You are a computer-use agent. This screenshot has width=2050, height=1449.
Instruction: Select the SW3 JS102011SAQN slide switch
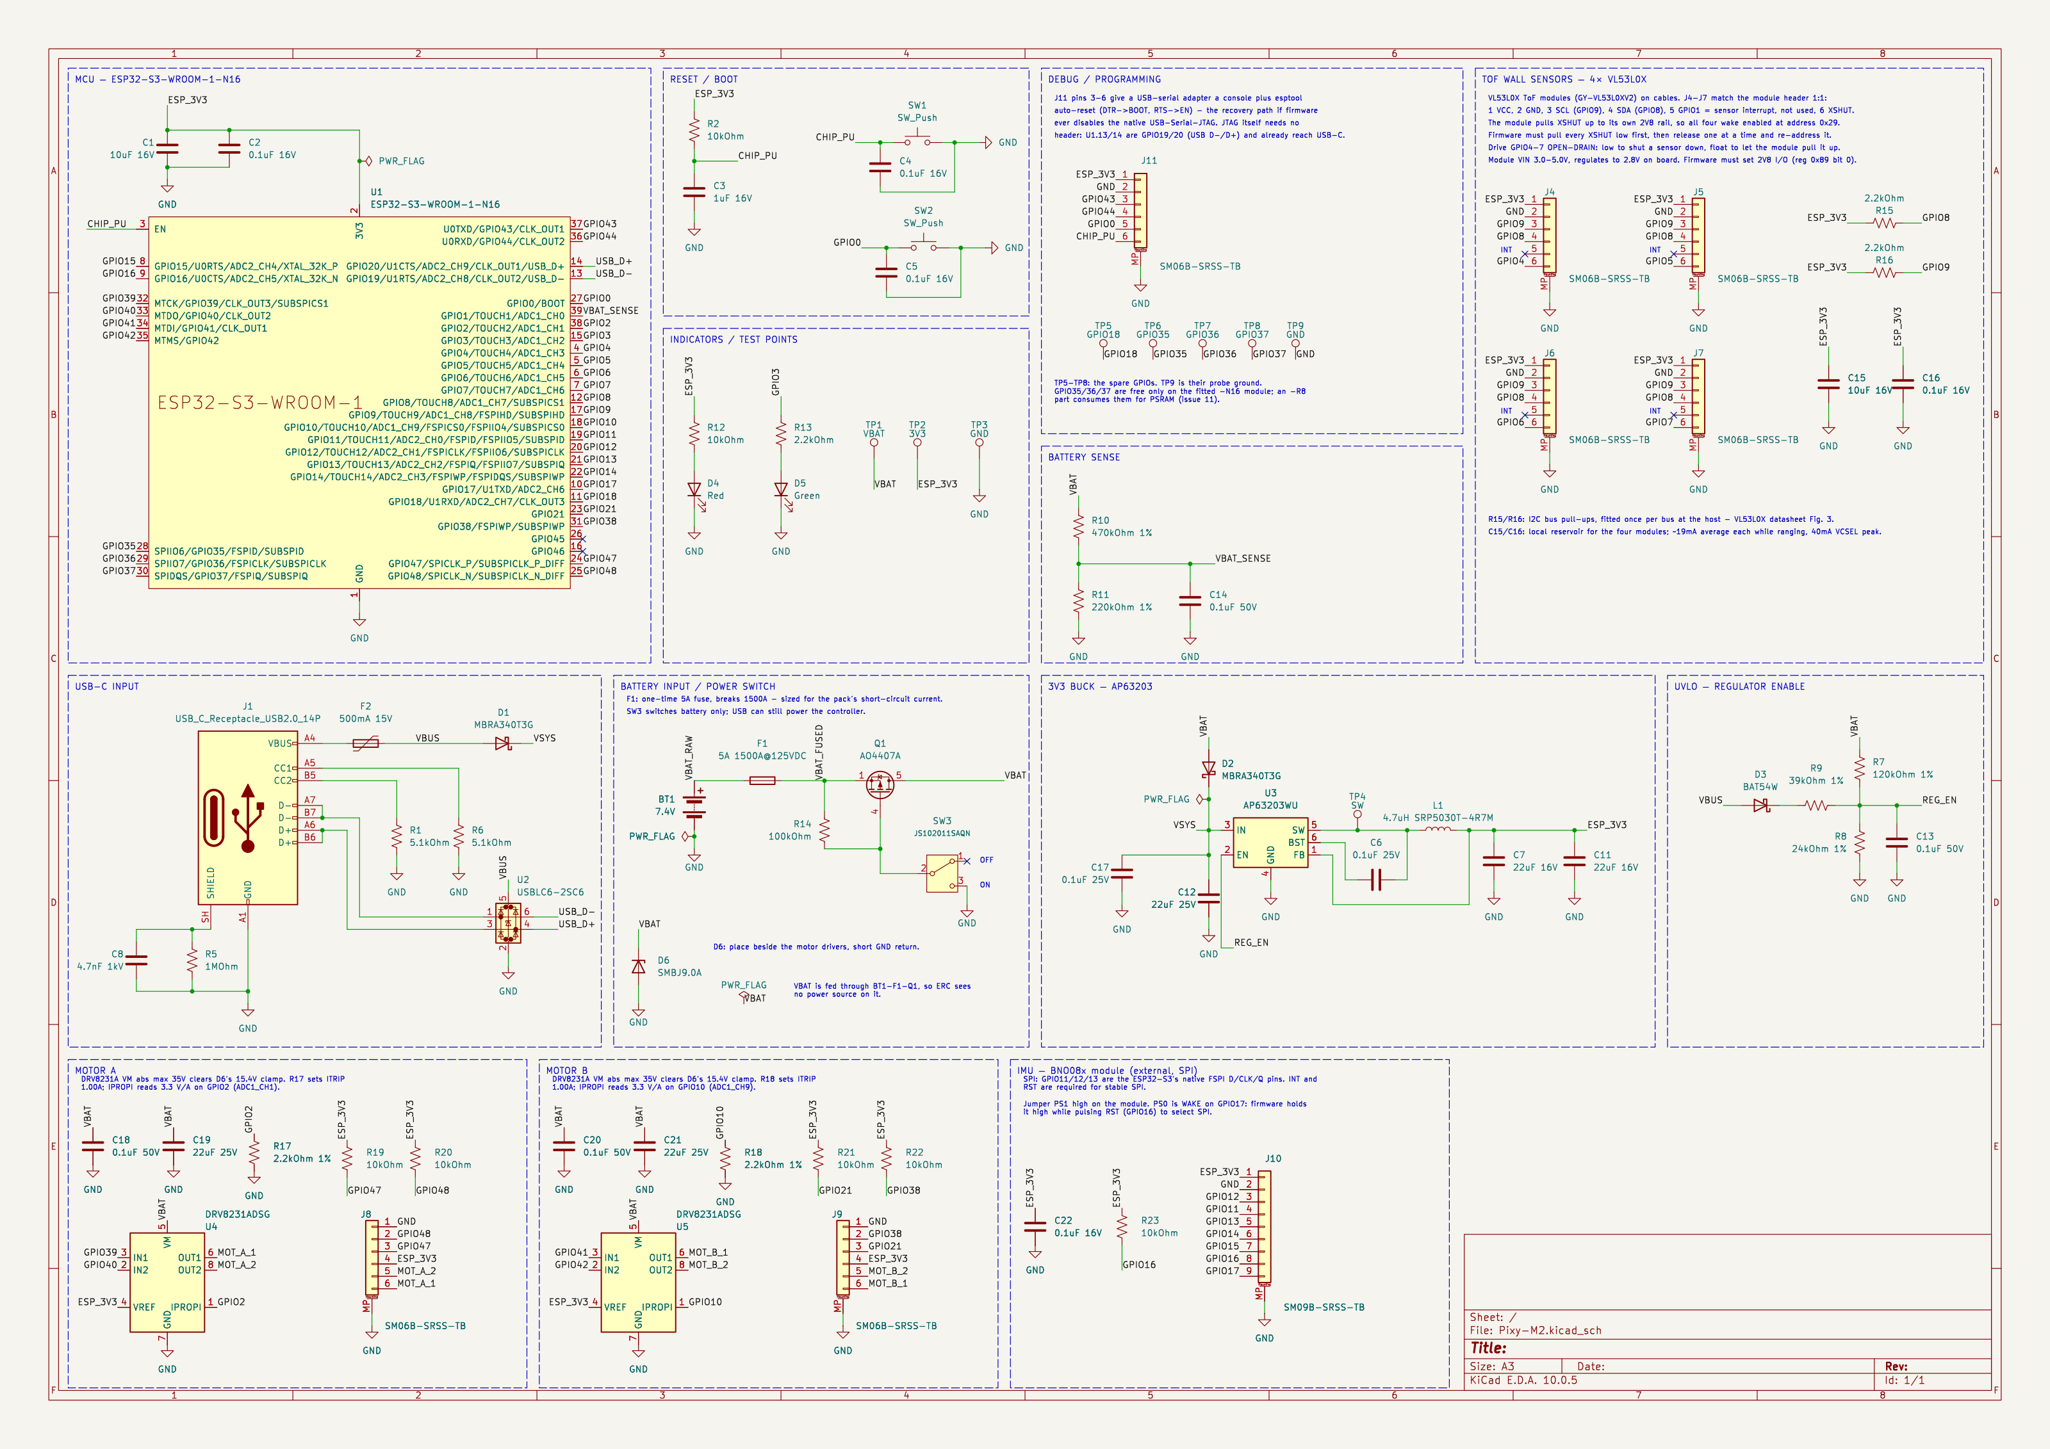tap(943, 873)
